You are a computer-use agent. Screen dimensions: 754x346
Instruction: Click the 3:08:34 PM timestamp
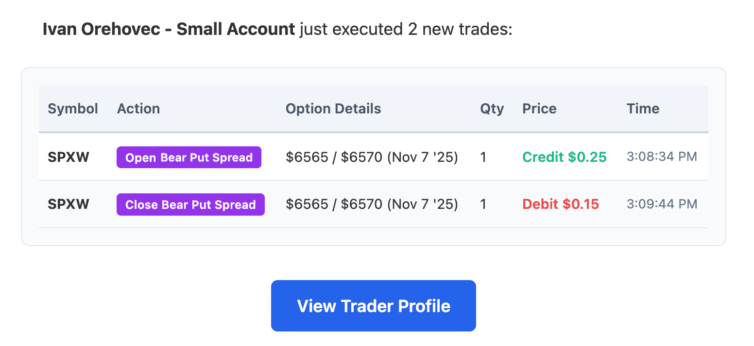click(x=662, y=157)
